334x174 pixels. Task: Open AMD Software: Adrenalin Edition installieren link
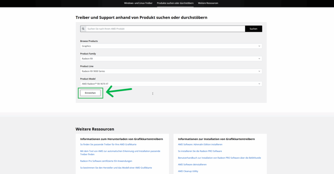(x=200, y=144)
